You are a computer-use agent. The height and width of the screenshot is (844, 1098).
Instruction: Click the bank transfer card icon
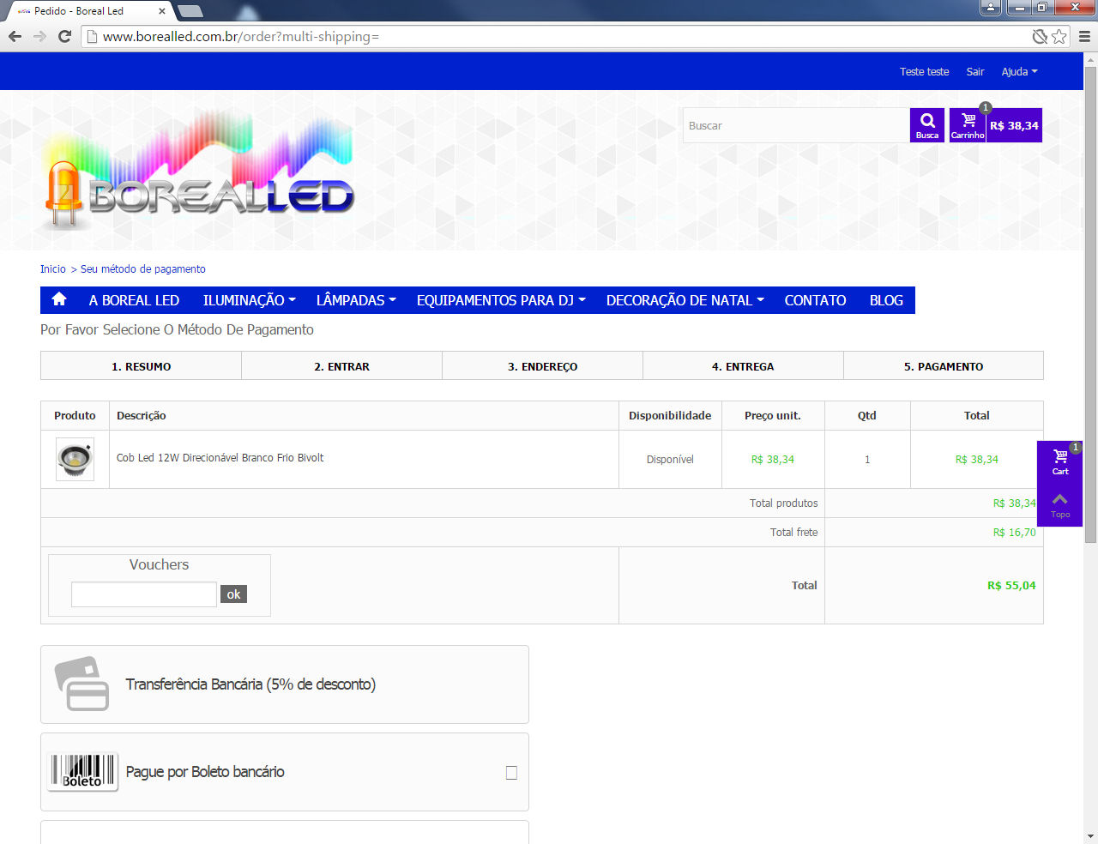click(x=82, y=684)
